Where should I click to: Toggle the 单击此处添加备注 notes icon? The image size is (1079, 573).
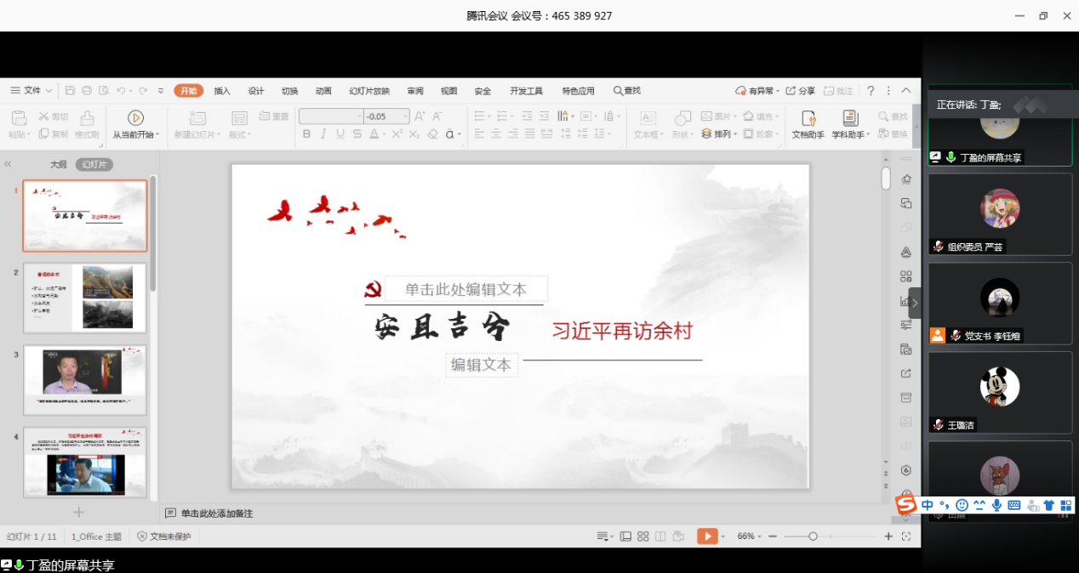(x=171, y=513)
